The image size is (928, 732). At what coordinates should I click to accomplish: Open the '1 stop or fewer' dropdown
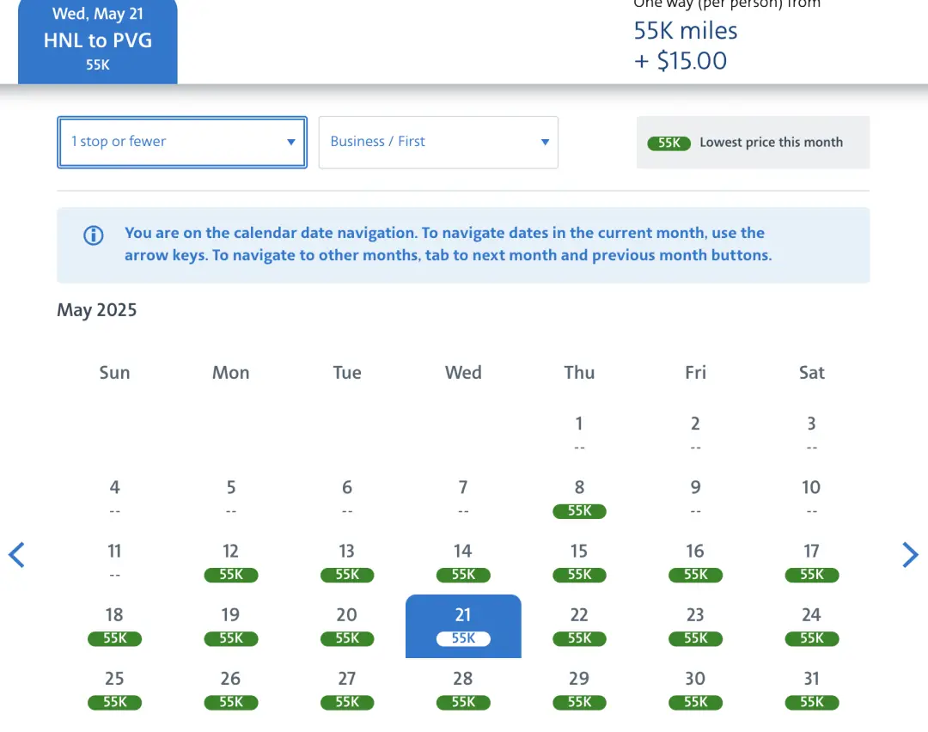tap(182, 142)
